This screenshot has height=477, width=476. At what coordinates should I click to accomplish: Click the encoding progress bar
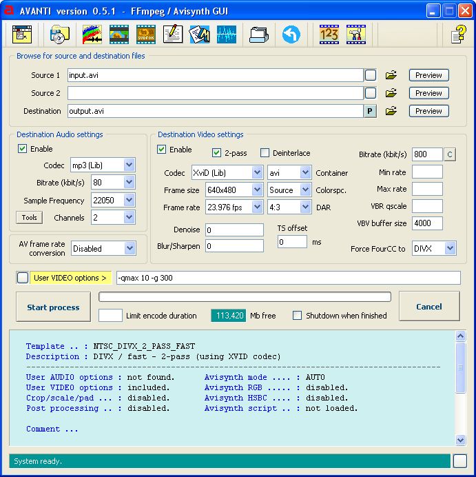[245, 297]
